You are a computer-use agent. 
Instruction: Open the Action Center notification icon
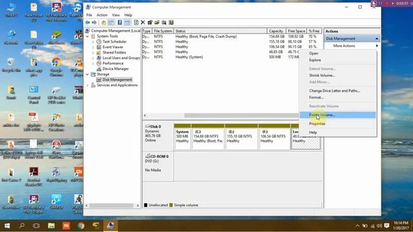387,226
